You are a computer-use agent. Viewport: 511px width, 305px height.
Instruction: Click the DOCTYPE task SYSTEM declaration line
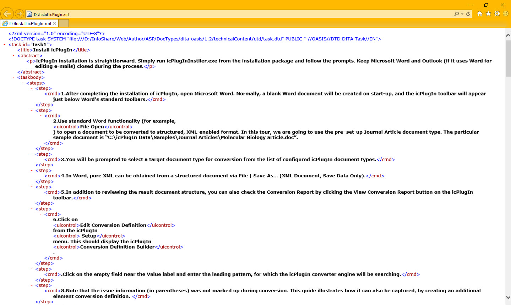pos(195,39)
